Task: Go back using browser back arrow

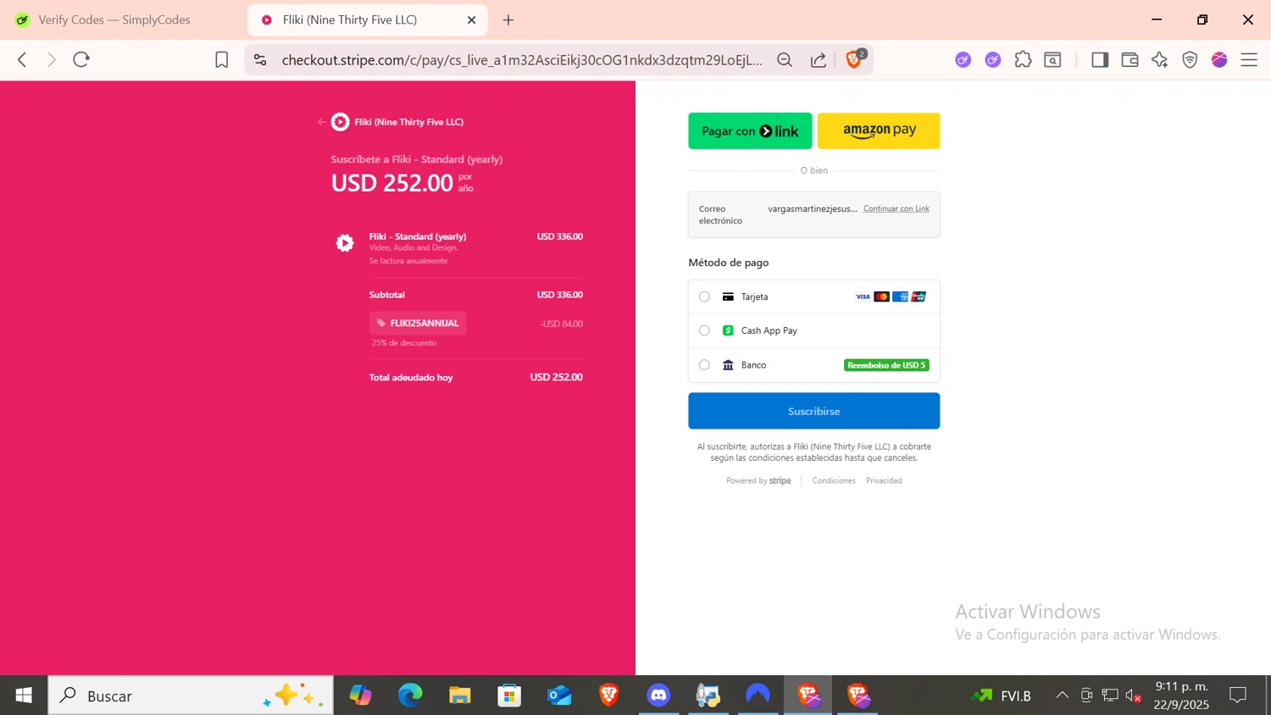Action: pyautogui.click(x=22, y=59)
